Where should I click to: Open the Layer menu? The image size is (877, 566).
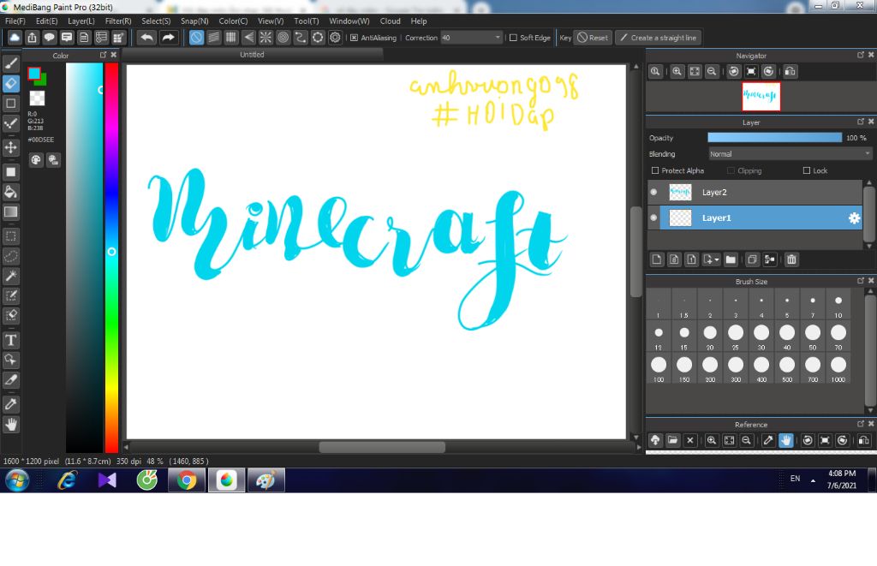81,21
